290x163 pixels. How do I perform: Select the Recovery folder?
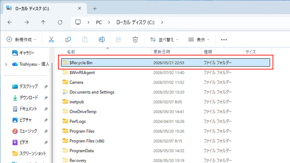166,160
